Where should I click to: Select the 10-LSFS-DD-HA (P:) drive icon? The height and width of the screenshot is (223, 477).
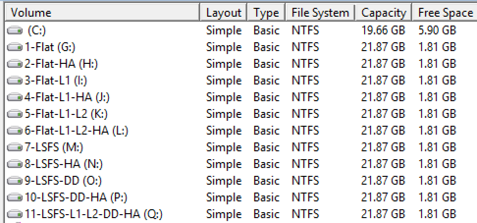[x=15, y=198]
